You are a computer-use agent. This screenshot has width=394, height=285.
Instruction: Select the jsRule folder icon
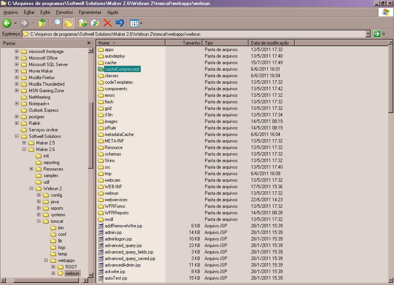tap(101, 128)
